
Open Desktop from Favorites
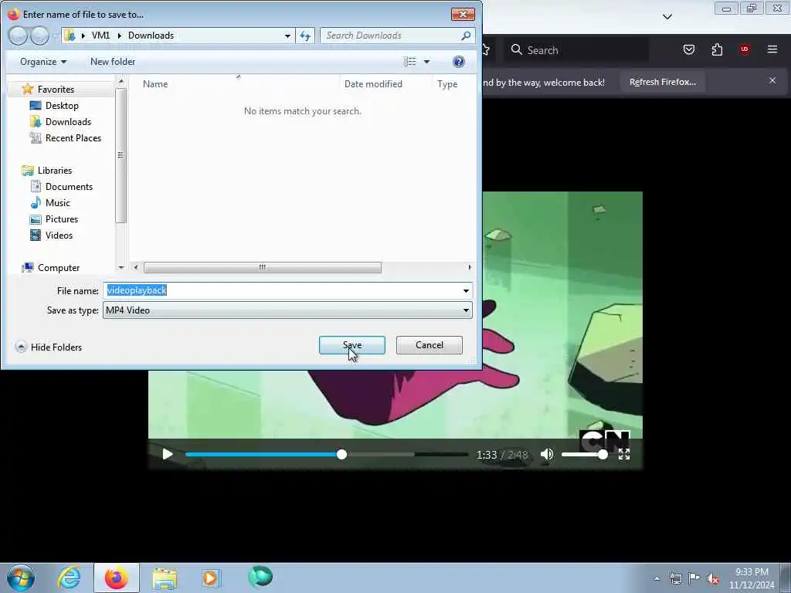tap(62, 105)
